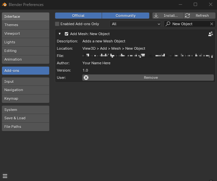Viewport: 217px width, 181px height.
Task: Click the magnifier icon in the search field
Action: point(168,24)
